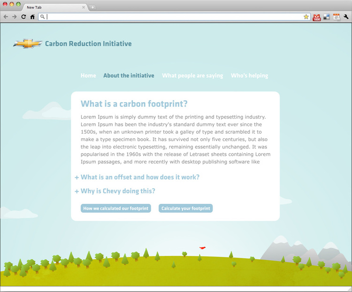This screenshot has height=292, width=352.
Task: Close the New Tab tab
Action: click(84, 7)
